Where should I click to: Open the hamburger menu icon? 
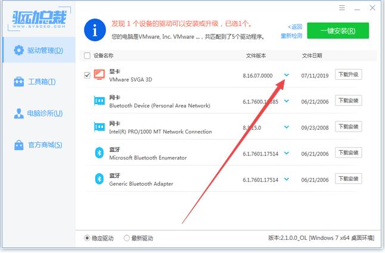[x=341, y=8]
